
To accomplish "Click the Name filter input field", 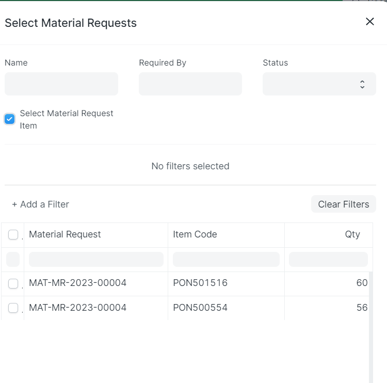I will click(x=61, y=84).
